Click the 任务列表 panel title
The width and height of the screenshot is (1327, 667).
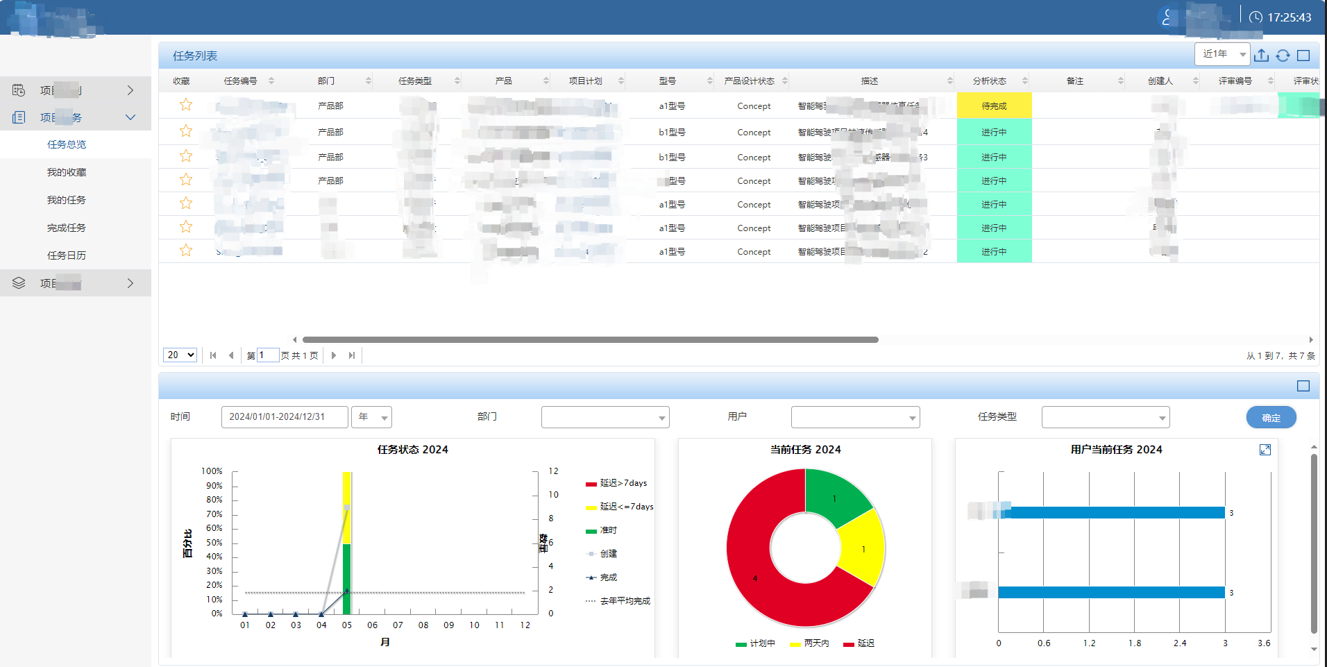[195, 56]
